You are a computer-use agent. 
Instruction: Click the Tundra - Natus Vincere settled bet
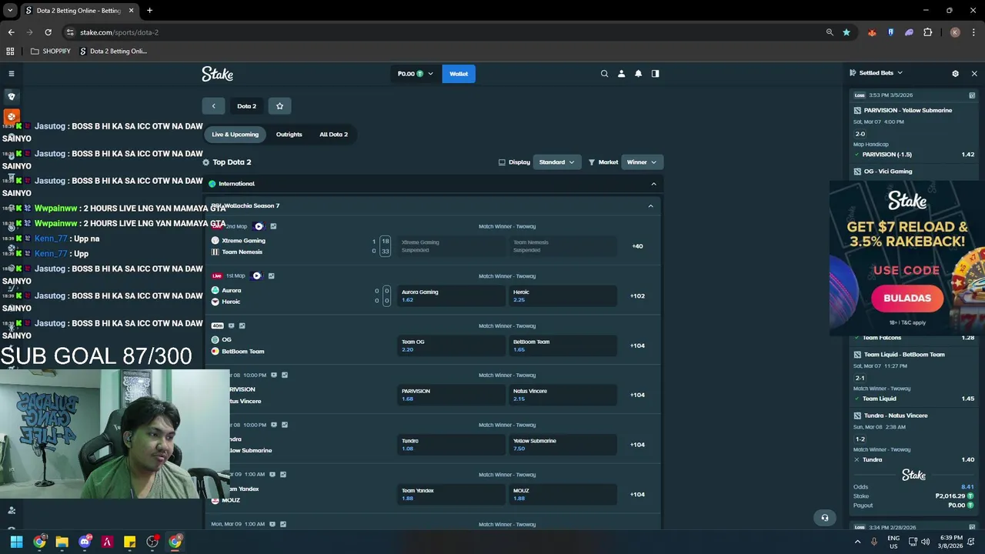[896, 415]
